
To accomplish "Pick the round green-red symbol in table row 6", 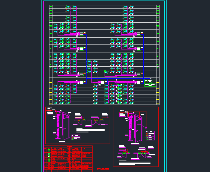I will pyautogui.click(x=49, y=158).
